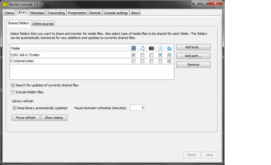271x165 pixels.
Task: Open the About tab
Action: (135, 13)
